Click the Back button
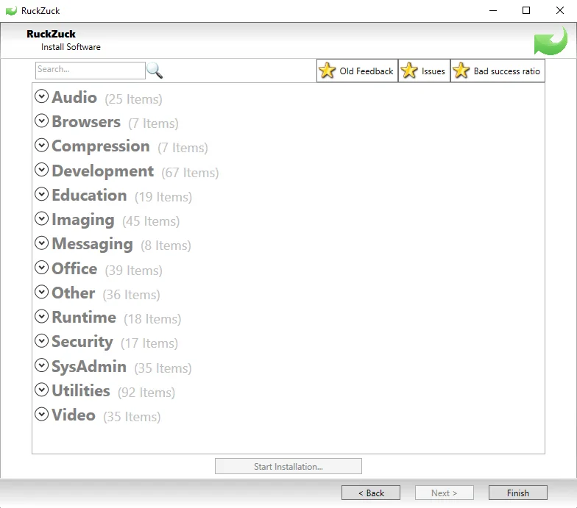Image resolution: width=577 pixels, height=508 pixels. pyautogui.click(x=371, y=493)
